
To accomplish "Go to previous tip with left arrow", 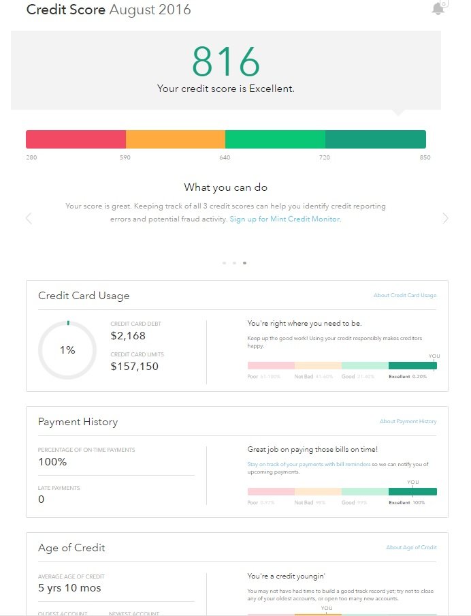I will [x=29, y=218].
